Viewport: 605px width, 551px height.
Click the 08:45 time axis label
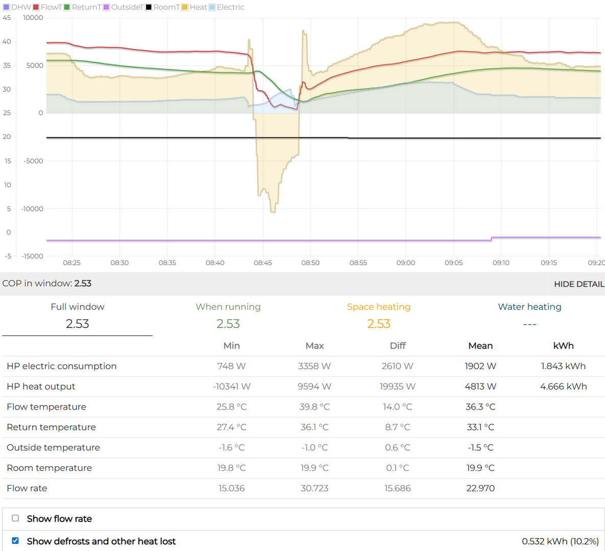click(x=263, y=263)
